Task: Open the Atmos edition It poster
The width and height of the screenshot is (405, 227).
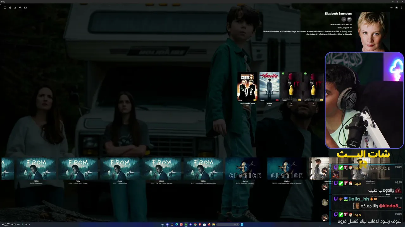Action: [x=314, y=87]
